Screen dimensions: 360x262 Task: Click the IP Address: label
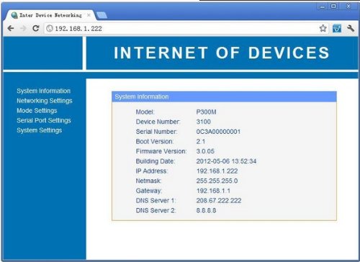click(152, 171)
